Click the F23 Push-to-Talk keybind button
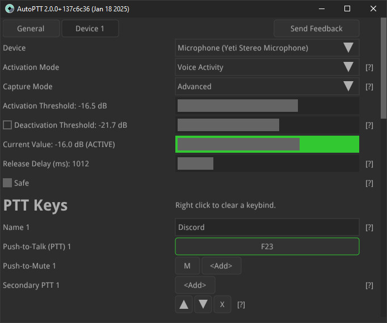The height and width of the screenshot is (323, 387). (267, 247)
